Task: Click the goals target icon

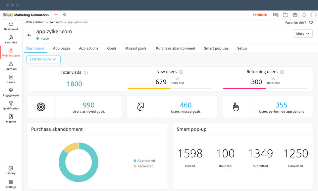Action: pos(41,107)
